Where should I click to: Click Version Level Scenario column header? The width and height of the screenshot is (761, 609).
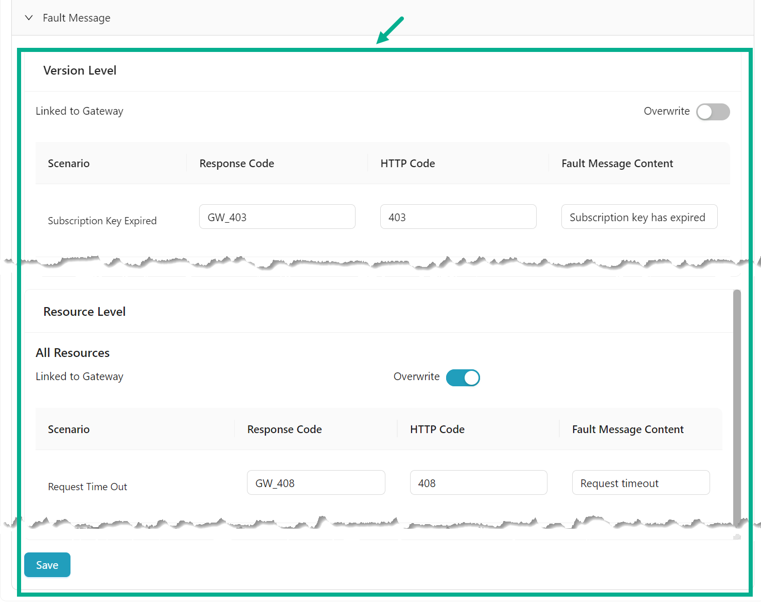69,164
